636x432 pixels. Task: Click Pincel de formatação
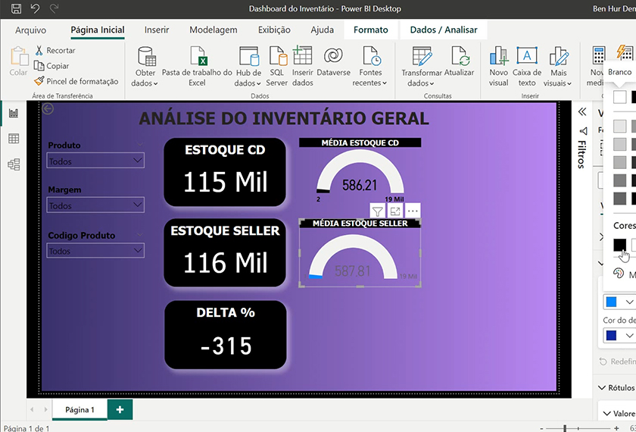76,81
